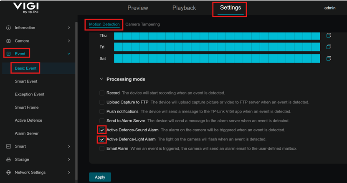Collapse the Processing mode section
Viewport: 347px width, 183px height.
[101, 79]
